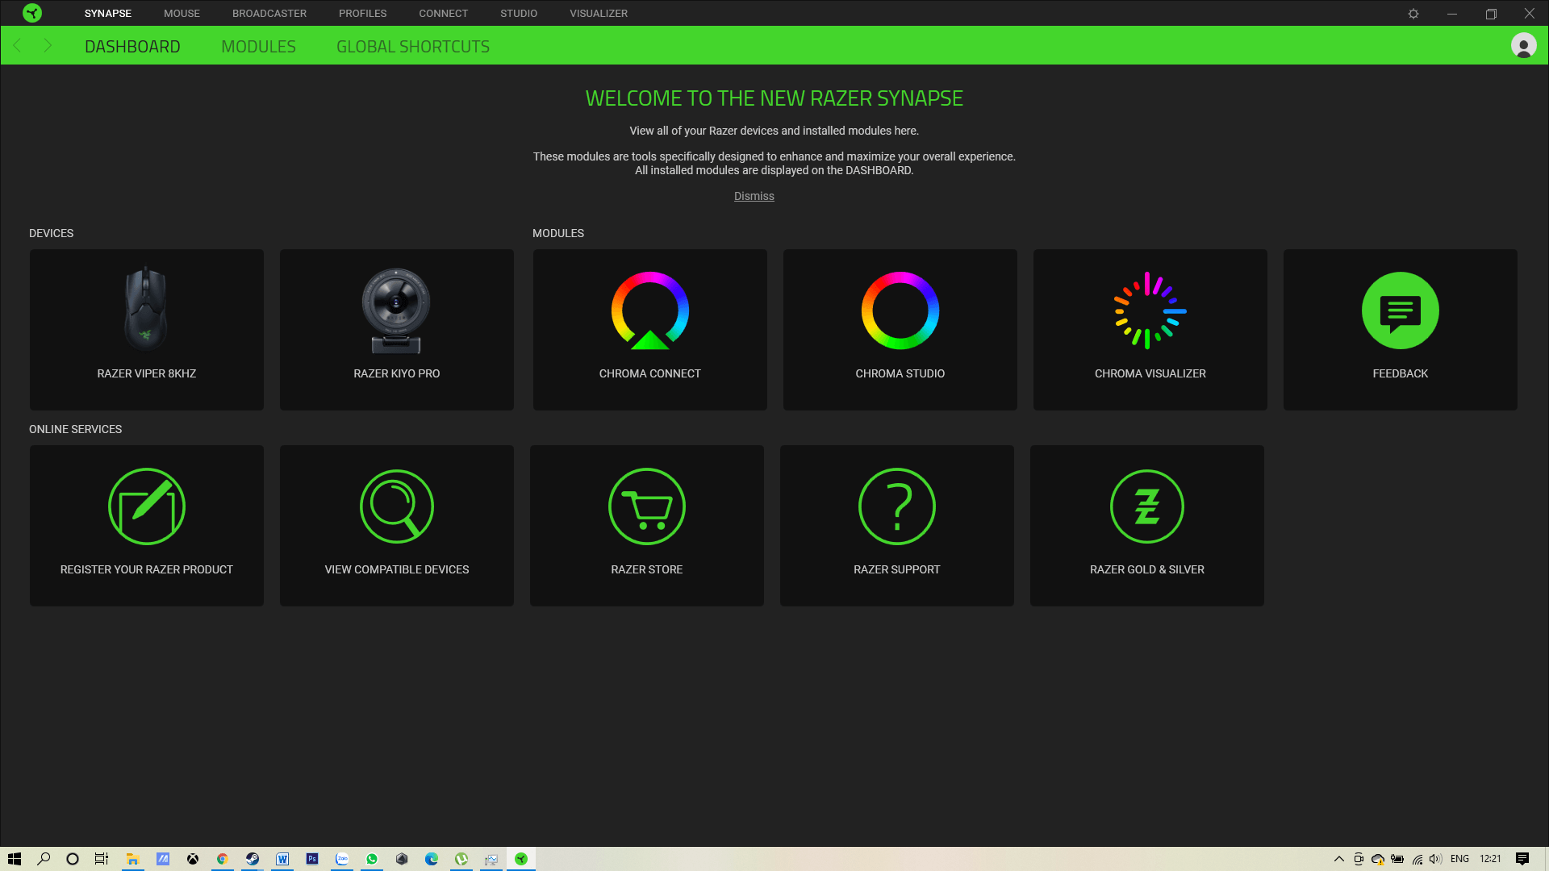Open Steam from the taskbar
This screenshot has width=1549, height=871.
tap(253, 859)
